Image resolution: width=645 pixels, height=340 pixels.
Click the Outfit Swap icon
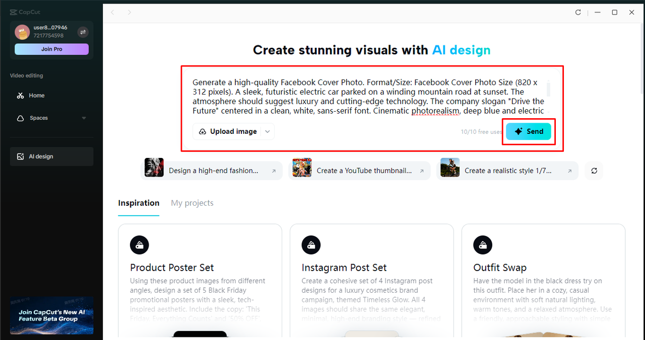click(x=483, y=245)
